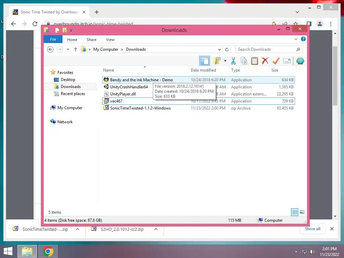Image resolution: width=344 pixels, height=258 pixels.
Task: Go up one folder level
Action: (76, 49)
